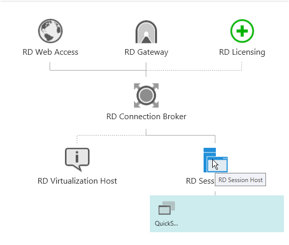The image size is (289, 245).
Task: Add RD Licensing server via green plus
Action: tap(242, 31)
